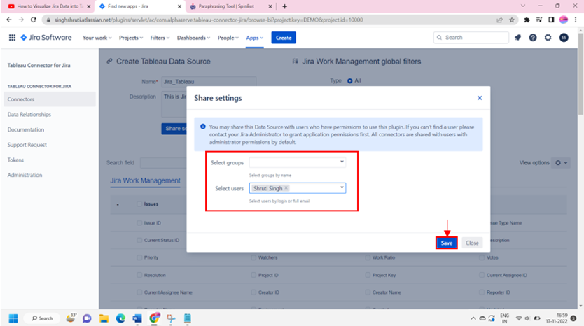Check the Issues checkbox
The image size is (584, 326).
point(139,204)
